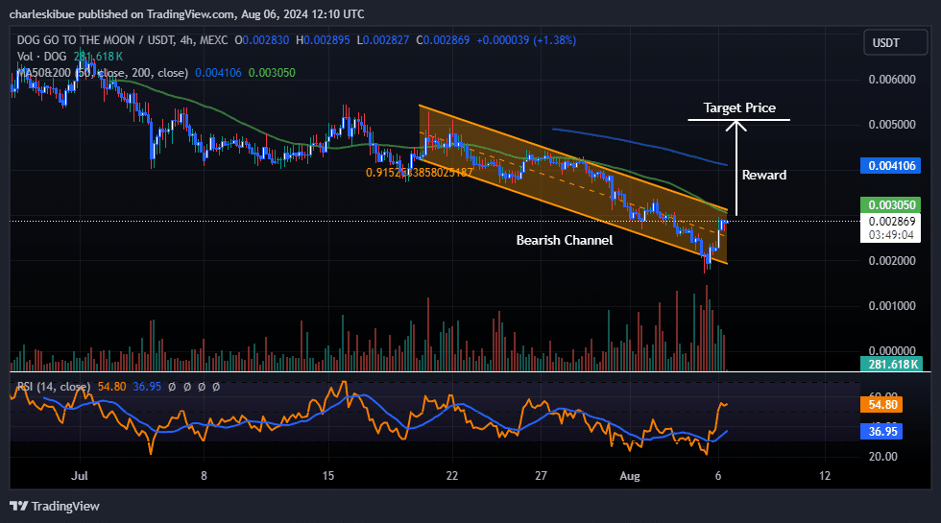Click the 15 date axis label
The image size is (941, 523).
pos(327,476)
